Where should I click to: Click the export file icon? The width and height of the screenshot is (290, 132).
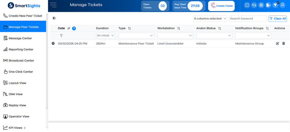tap(268, 5)
